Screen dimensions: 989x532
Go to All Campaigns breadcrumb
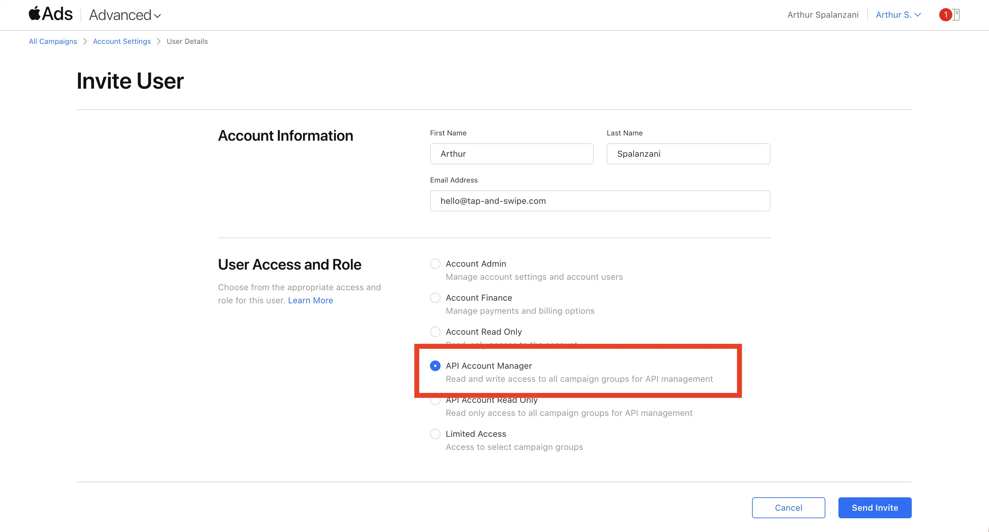tap(53, 41)
